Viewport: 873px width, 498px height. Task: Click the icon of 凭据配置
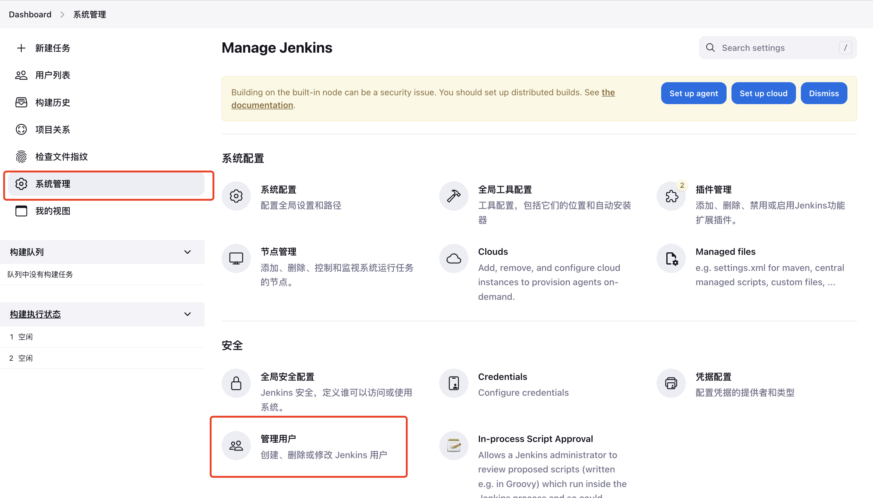click(671, 383)
